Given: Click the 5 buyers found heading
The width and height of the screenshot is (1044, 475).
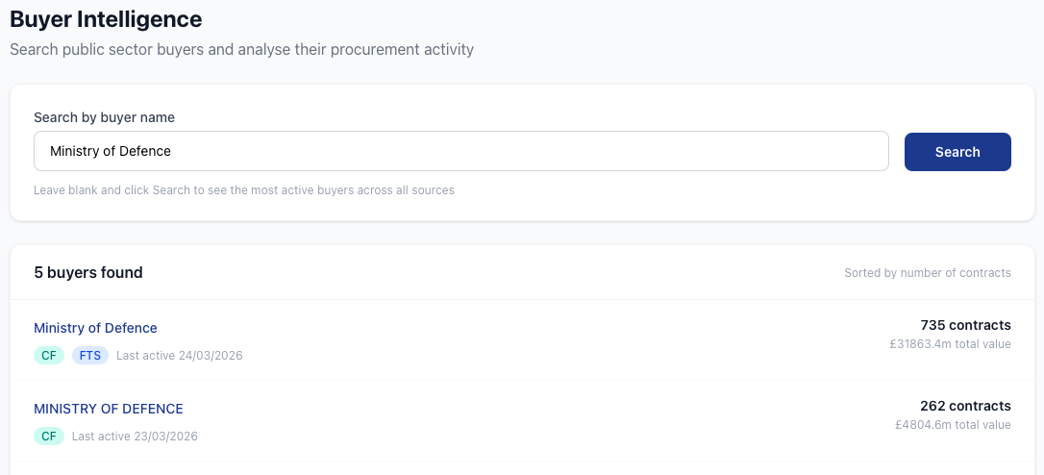Looking at the screenshot, I should (x=88, y=272).
